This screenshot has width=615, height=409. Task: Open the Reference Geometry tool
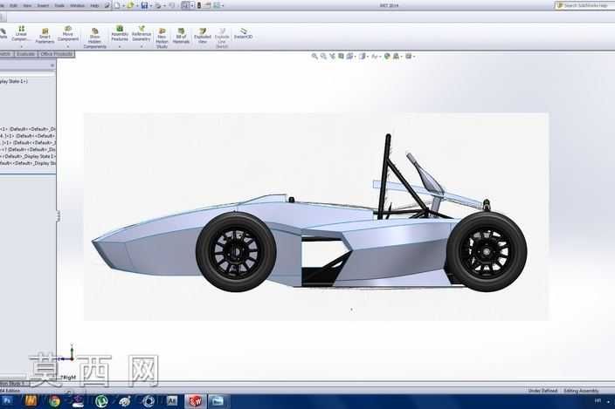142,34
